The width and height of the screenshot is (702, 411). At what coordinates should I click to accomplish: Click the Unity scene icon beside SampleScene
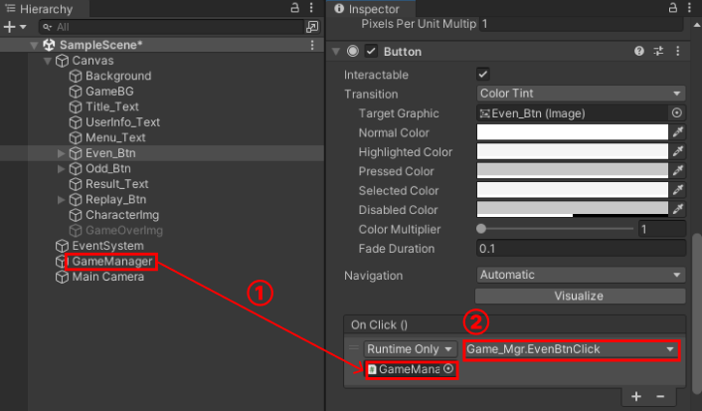(49, 45)
